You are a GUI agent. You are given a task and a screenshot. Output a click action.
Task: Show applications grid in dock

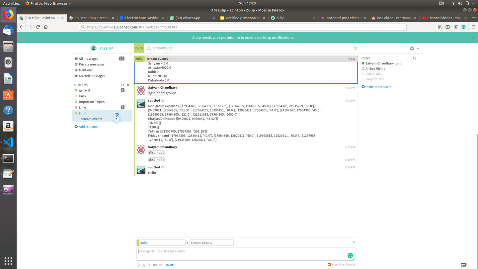click(x=8, y=261)
